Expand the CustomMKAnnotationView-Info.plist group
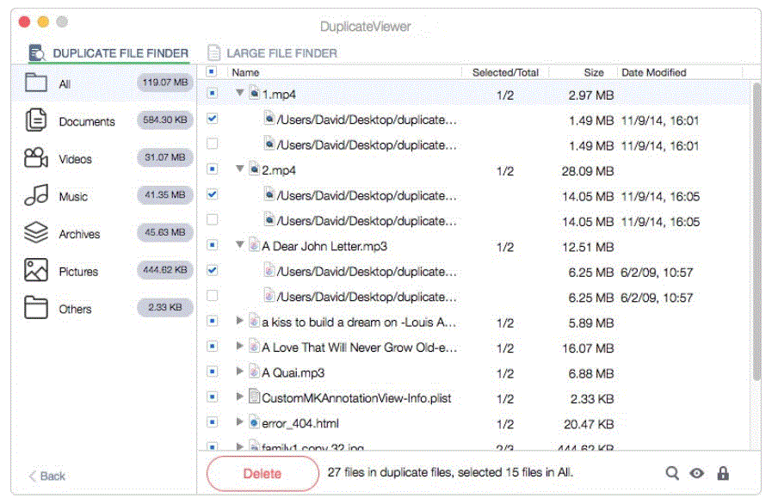The width and height of the screenshot is (772, 504). coord(240,396)
